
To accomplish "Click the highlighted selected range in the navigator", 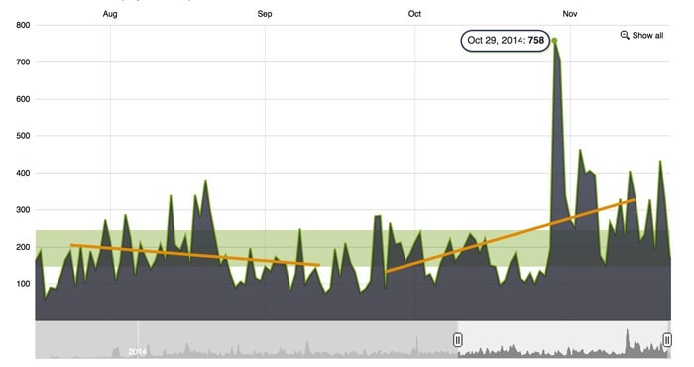I will [562, 340].
